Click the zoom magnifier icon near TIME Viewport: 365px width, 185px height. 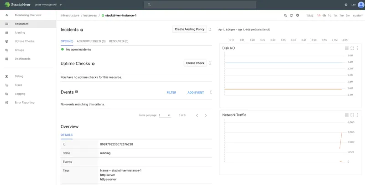(285, 15)
